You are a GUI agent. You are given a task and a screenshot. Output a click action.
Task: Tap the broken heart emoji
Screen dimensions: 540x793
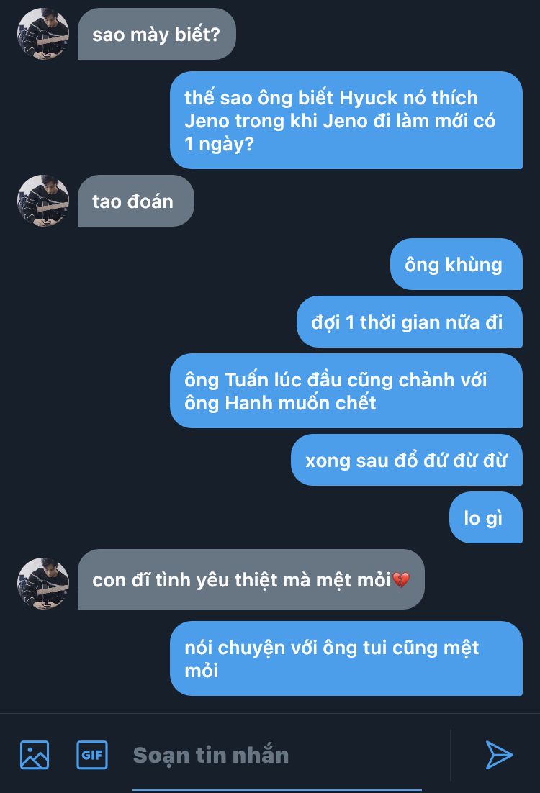pyautogui.click(x=401, y=579)
